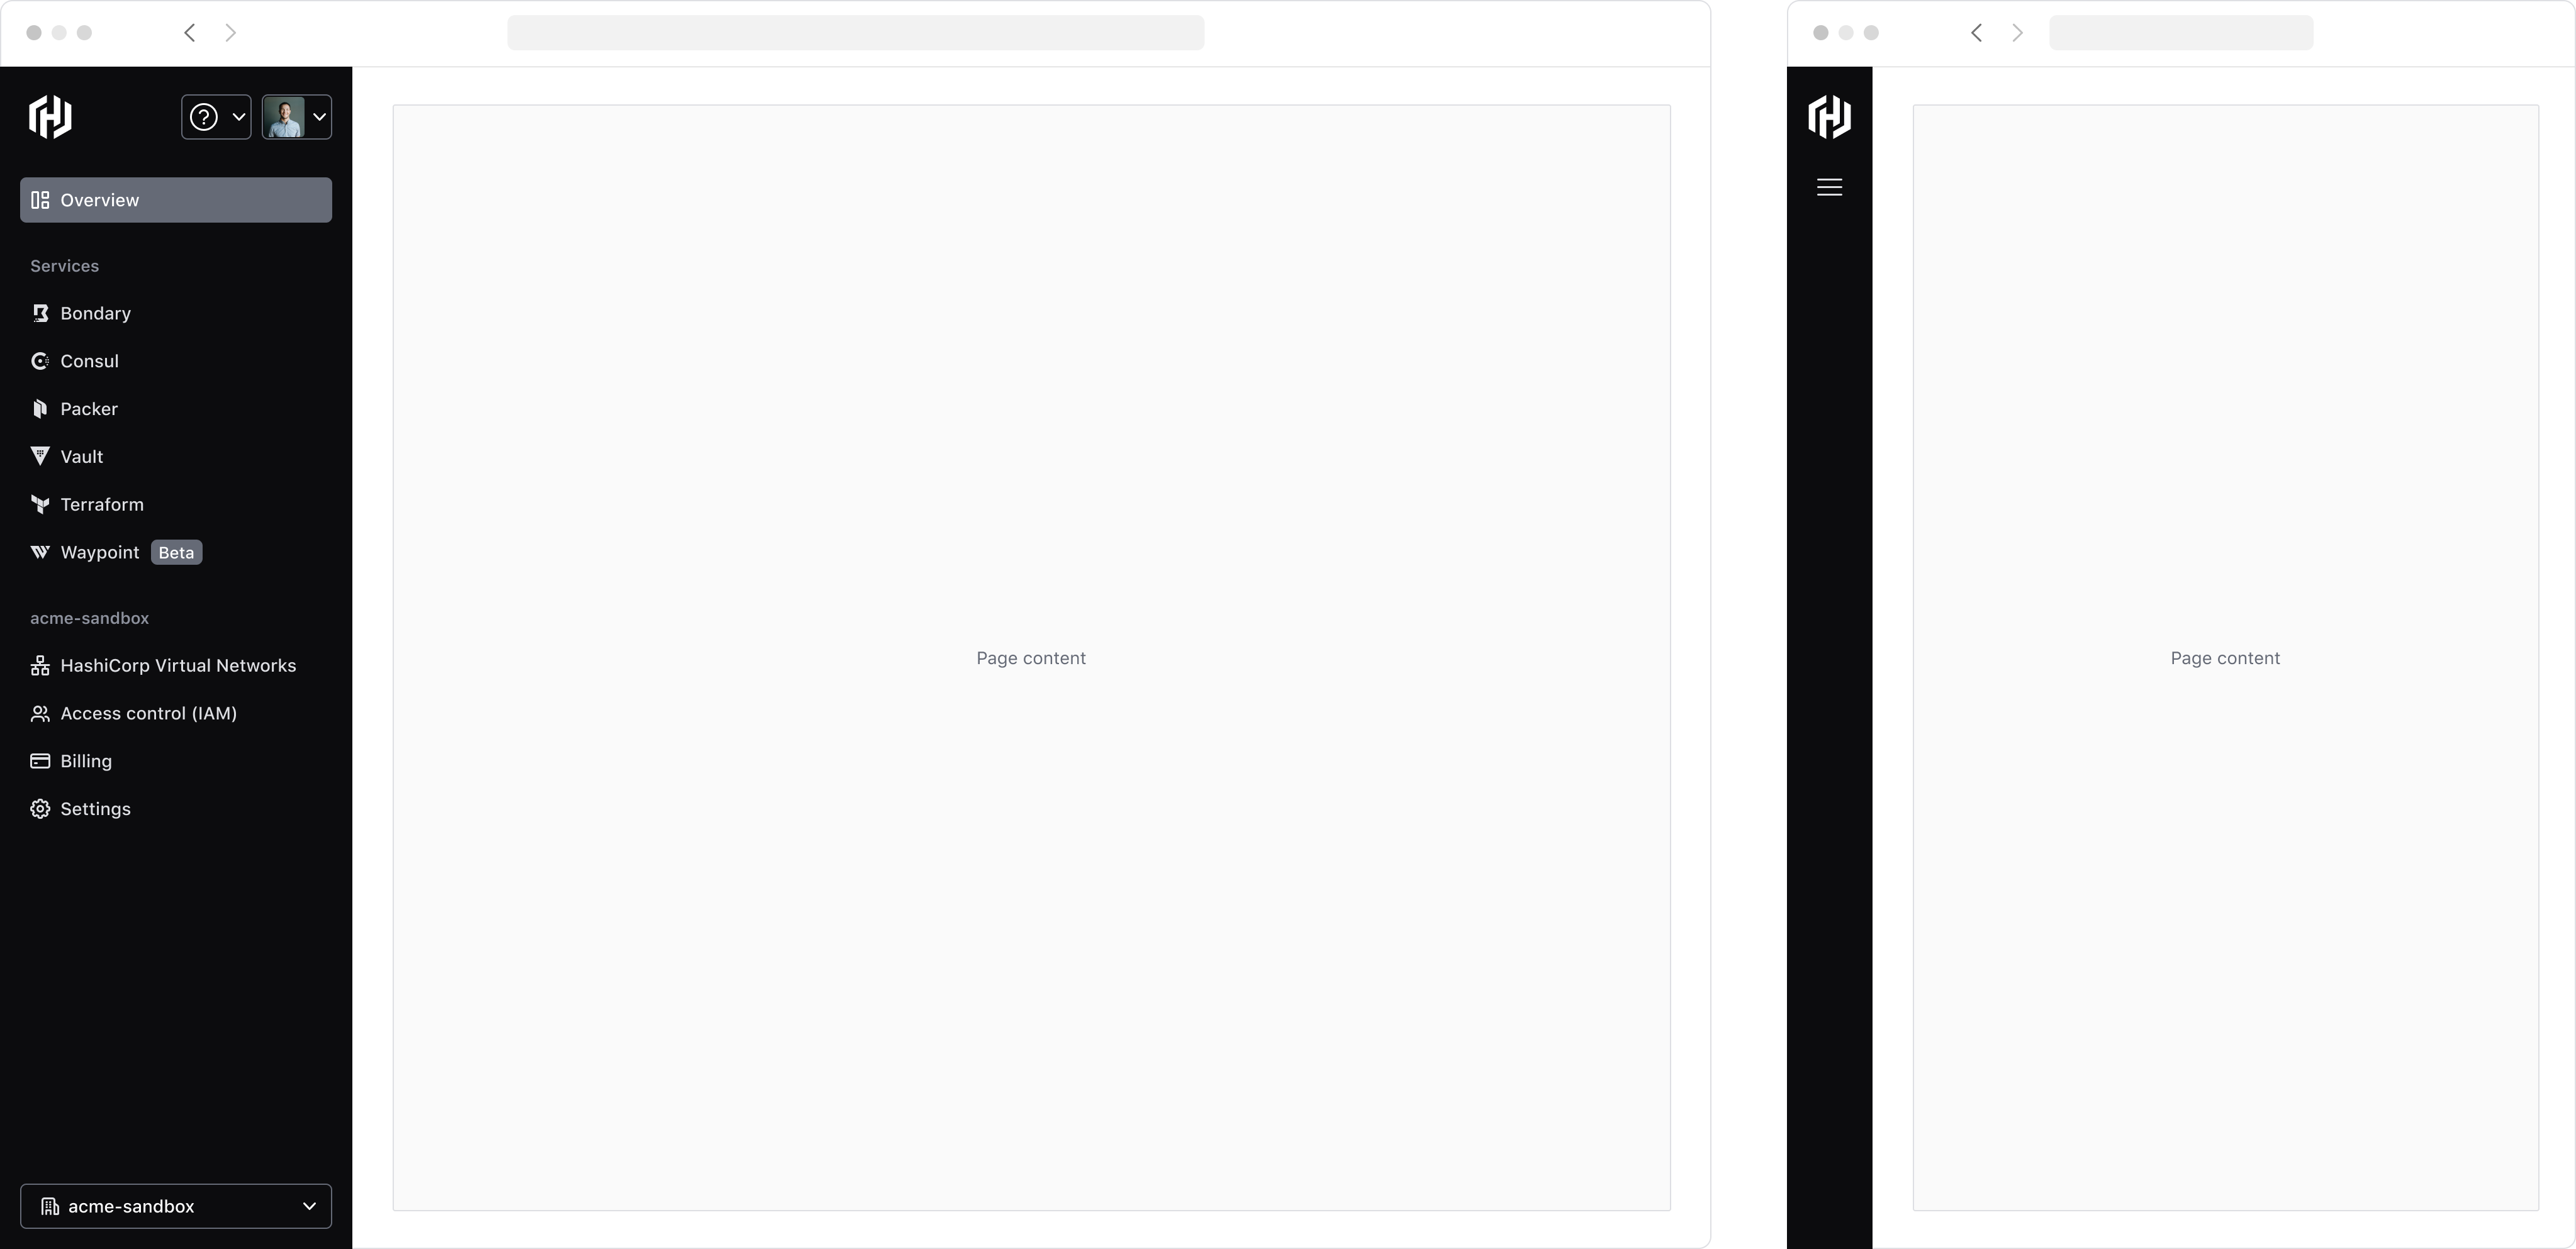Click the Waypoint Beta button label
This screenshot has width=2576, height=1249.
[x=176, y=552]
